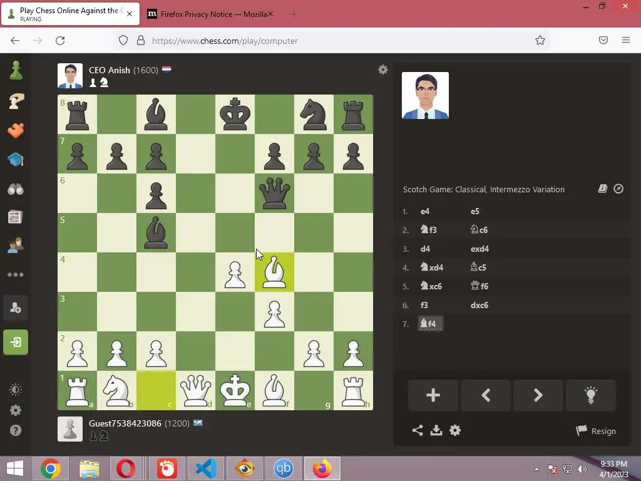
Task: Click the Resign button
Action: 596,431
